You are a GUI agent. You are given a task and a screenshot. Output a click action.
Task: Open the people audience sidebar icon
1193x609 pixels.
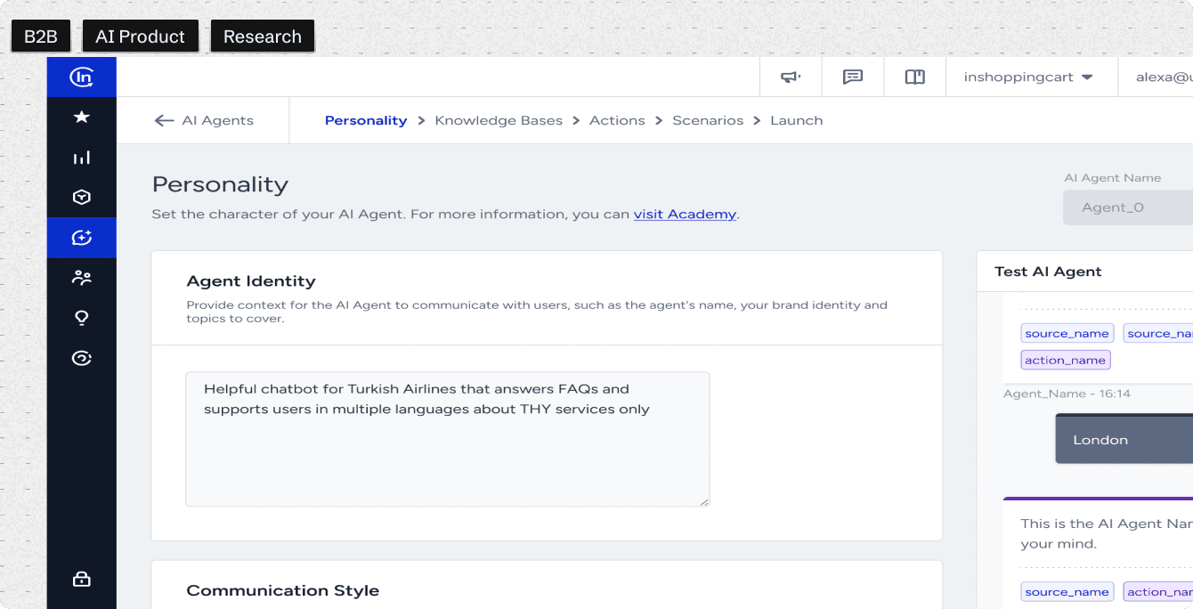[82, 278]
